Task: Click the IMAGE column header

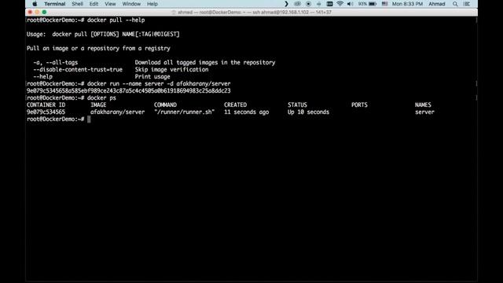Action: coord(98,105)
